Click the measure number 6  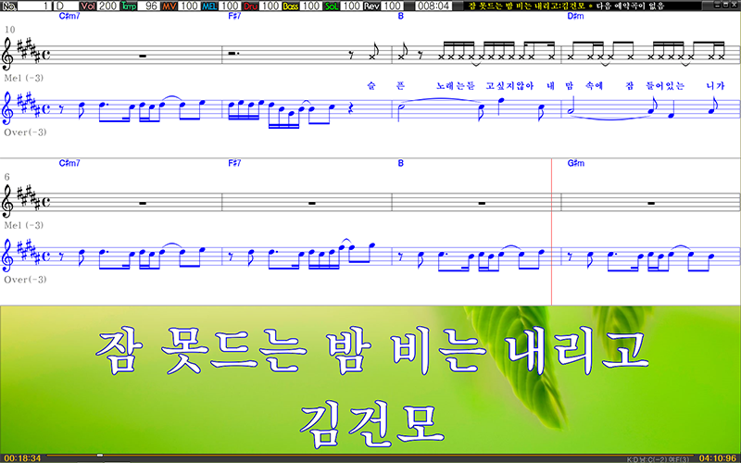[6, 177]
